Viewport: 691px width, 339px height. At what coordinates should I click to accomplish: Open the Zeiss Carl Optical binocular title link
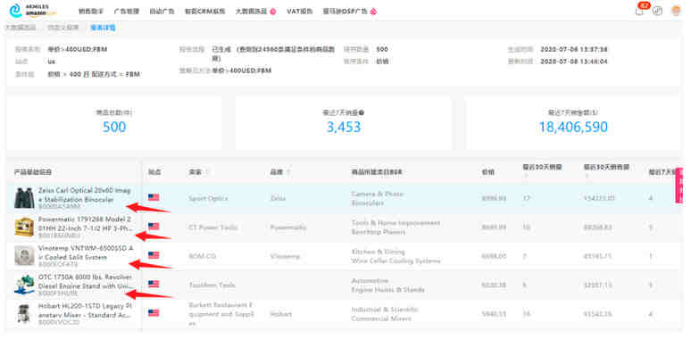85,195
